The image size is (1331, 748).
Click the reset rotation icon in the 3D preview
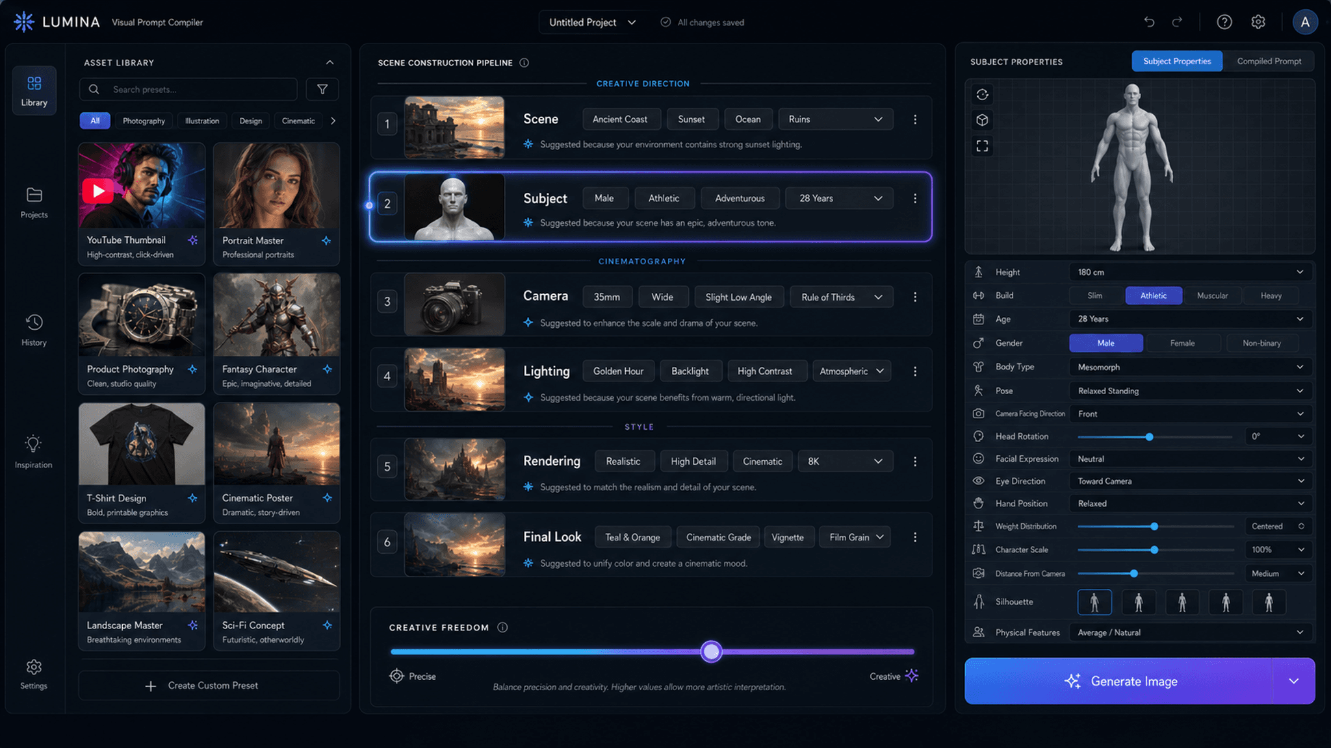[982, 95]
